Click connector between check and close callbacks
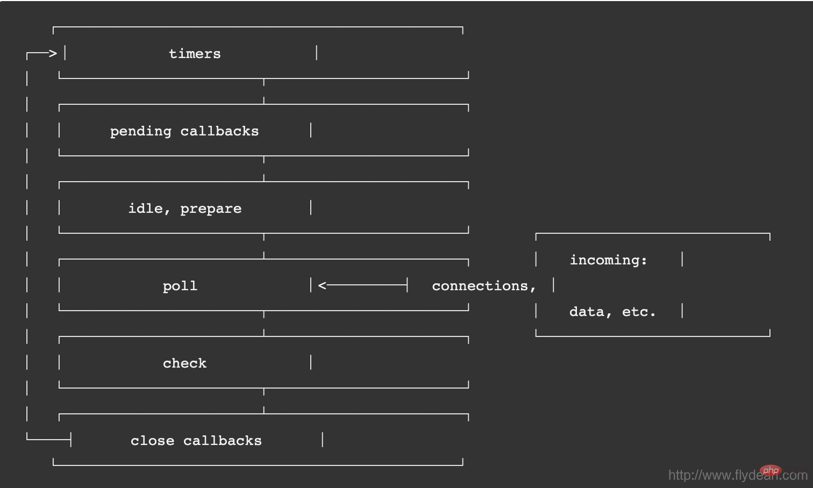The height and width of the screenshot is (488, 813). click(263, 401)
